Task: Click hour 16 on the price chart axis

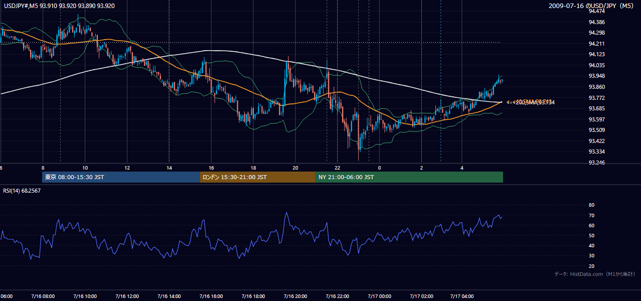Action: (x=211, y=168)
